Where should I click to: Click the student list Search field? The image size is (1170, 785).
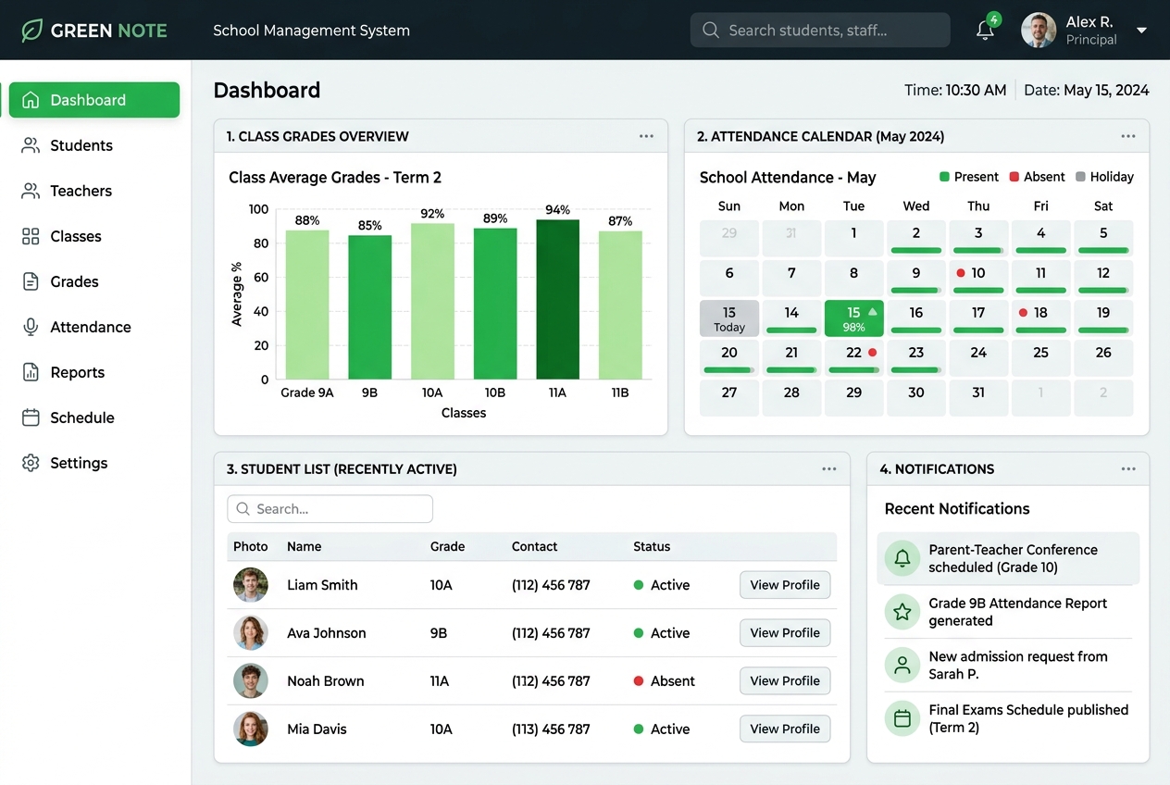pos(330,509)
